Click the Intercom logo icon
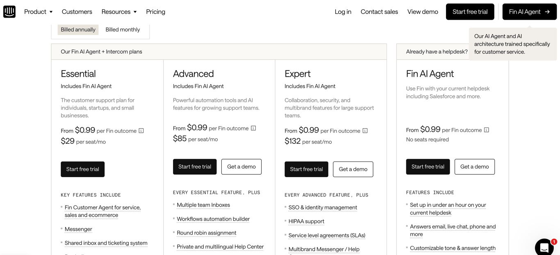The width and height of the screenshot is (560, 255). (9, 11)
